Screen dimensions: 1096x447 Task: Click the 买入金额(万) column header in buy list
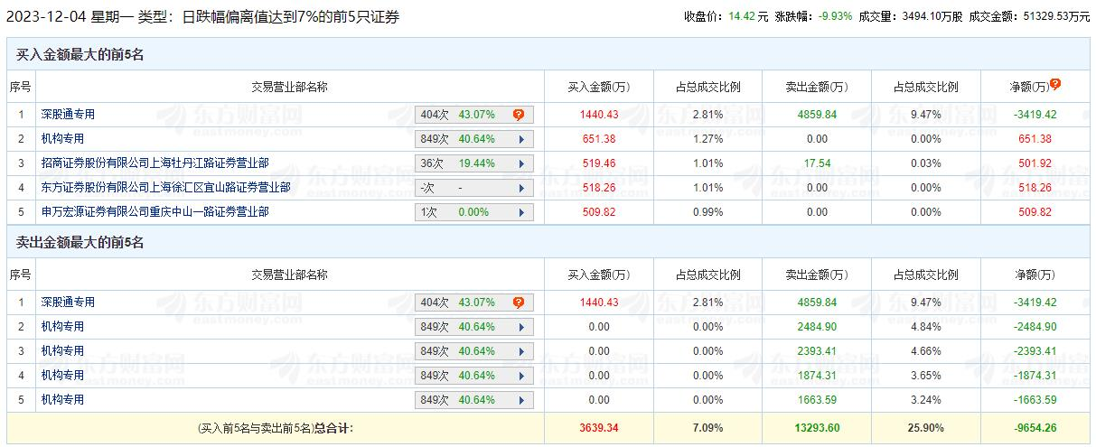pos(598,87)
